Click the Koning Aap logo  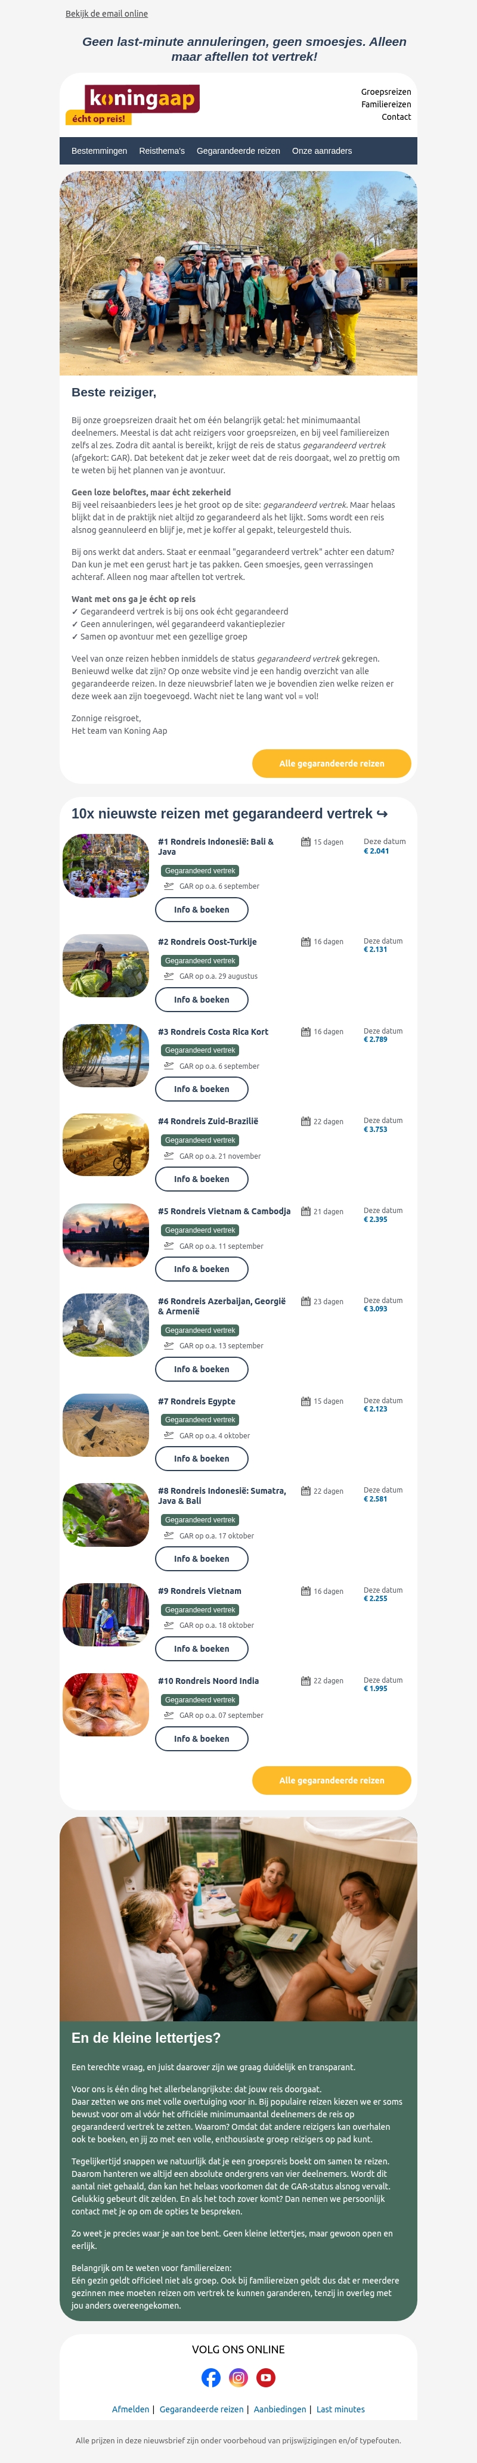pyautogui.click(x=135, y=104)
